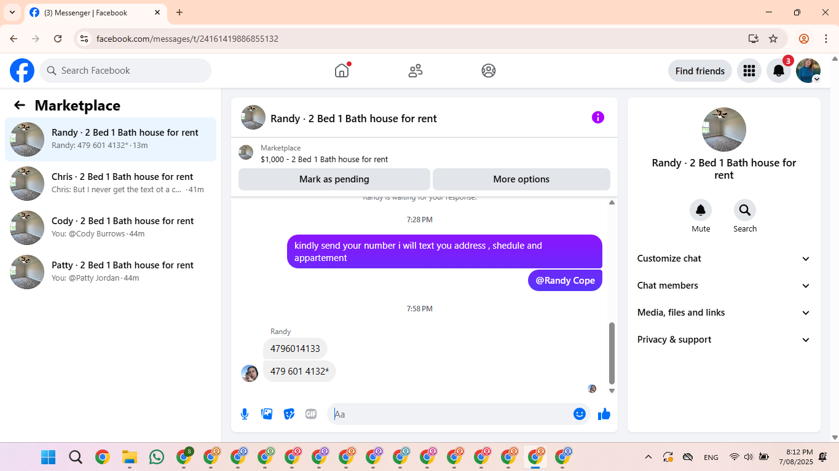Open Patty's conversation in the list

pyautogui.click(x=111, y=272)
